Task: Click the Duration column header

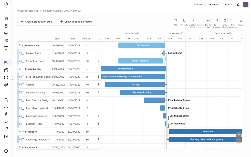Action: click(86, 39)
